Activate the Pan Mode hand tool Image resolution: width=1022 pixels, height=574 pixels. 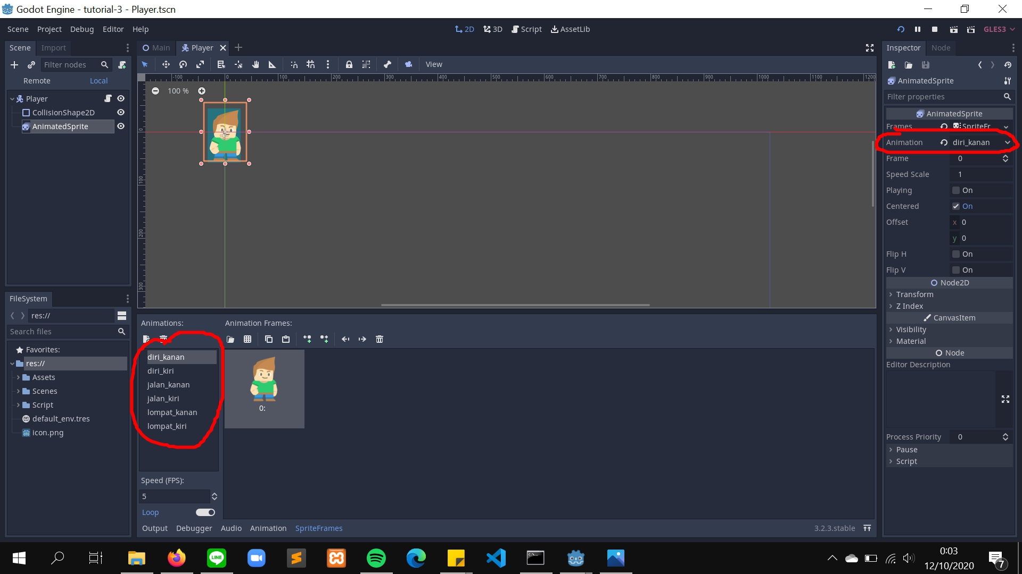tap(256, 64)
